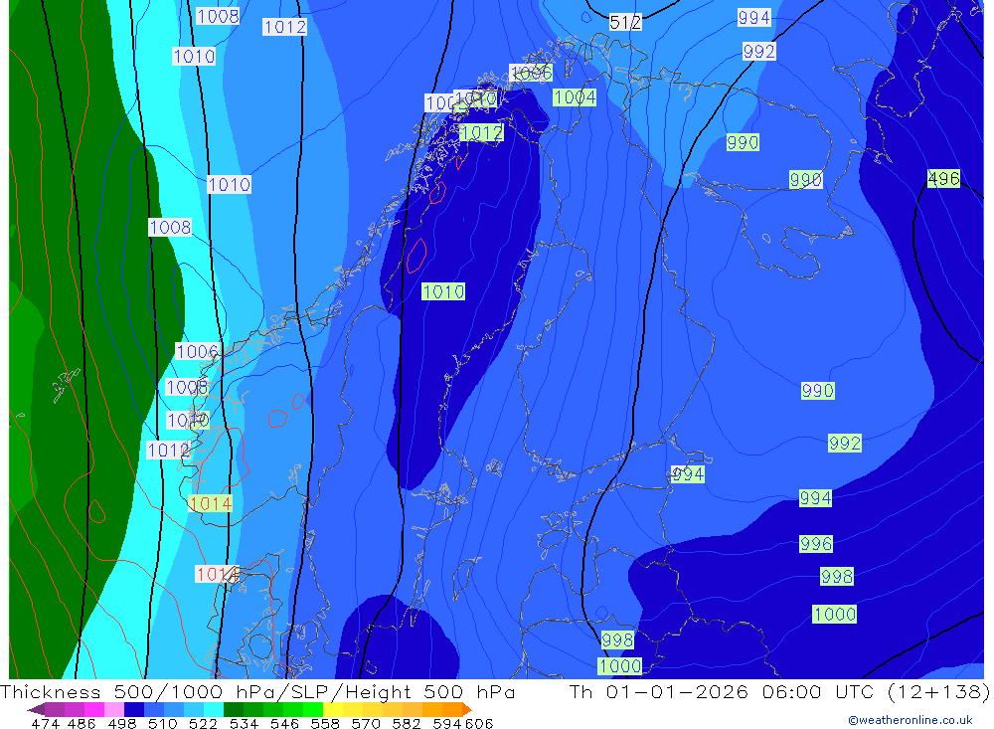Click the magenta legend swatch near 486

coord(93,709)
